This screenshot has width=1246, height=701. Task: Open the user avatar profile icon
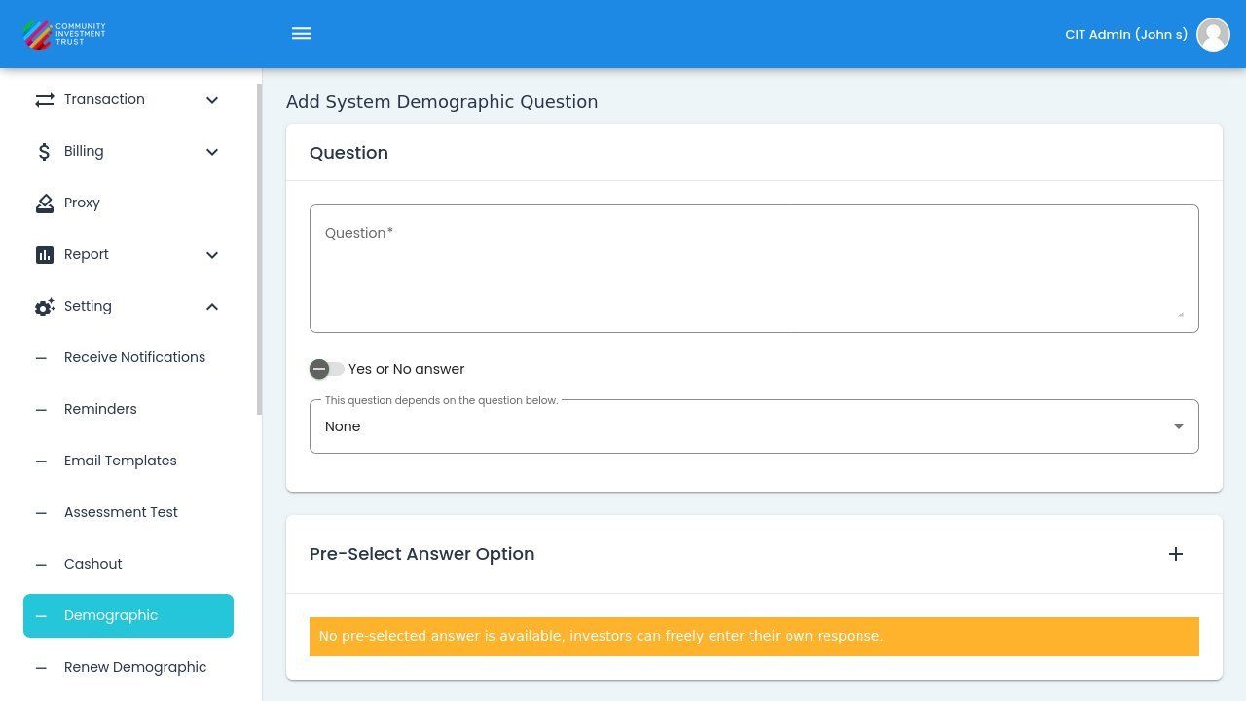click(x=1213, y=34)
